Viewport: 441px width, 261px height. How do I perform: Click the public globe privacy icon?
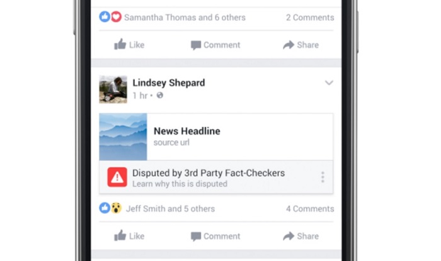click(160, 96)
